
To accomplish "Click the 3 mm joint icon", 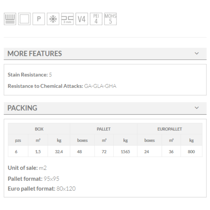I will click(x=67, y=19).
